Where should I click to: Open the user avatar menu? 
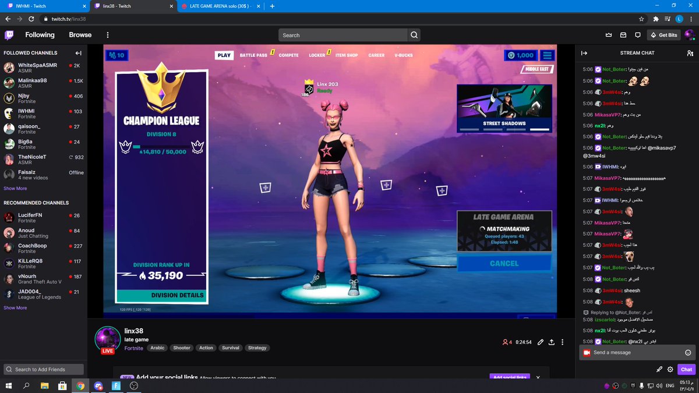689,35
